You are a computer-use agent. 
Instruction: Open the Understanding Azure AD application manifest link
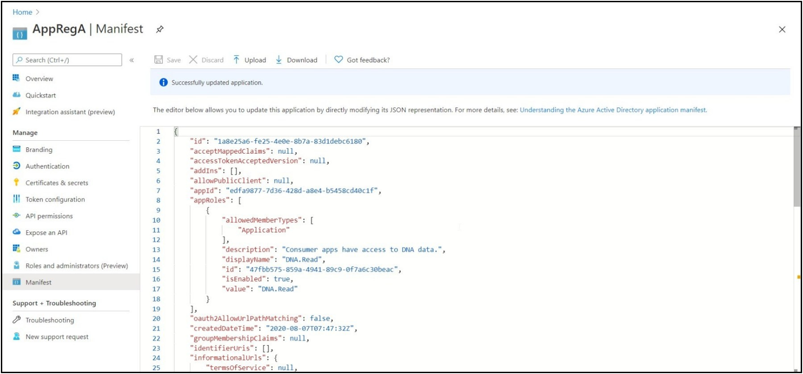[x=613, y=110]
